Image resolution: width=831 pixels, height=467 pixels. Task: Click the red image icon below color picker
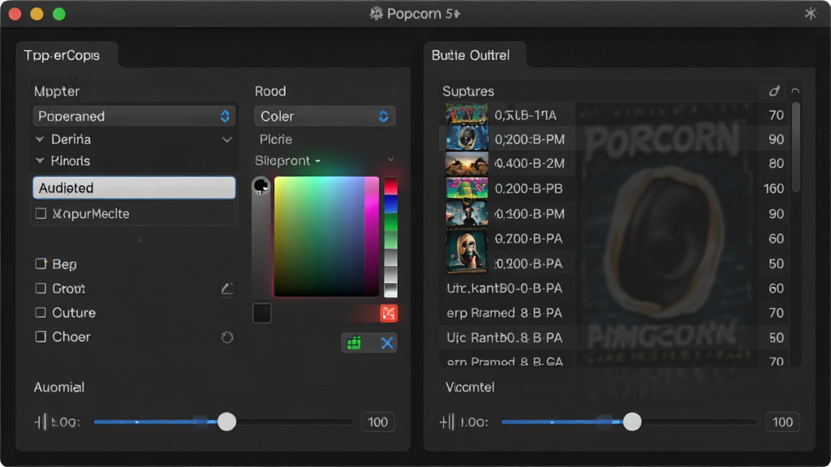coord(389,313)
